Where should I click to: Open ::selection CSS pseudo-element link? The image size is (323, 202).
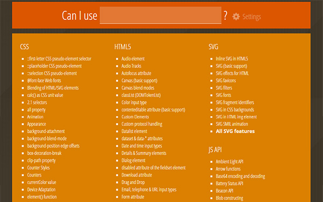point(52,73)
